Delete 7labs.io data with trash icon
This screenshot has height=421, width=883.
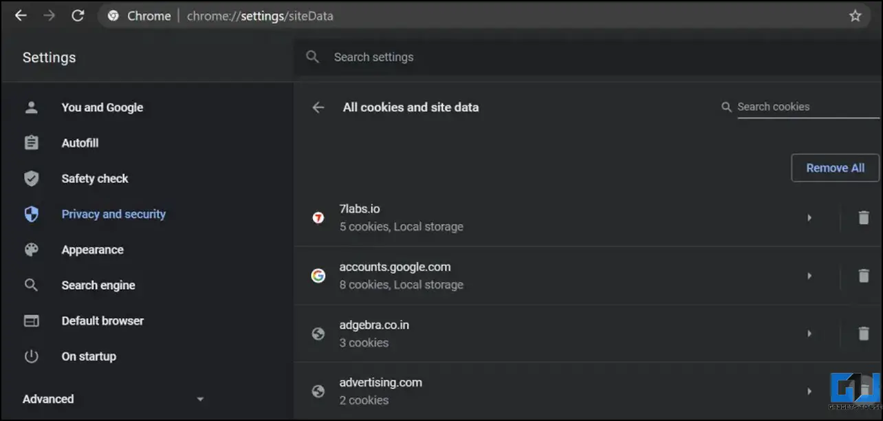864,218
